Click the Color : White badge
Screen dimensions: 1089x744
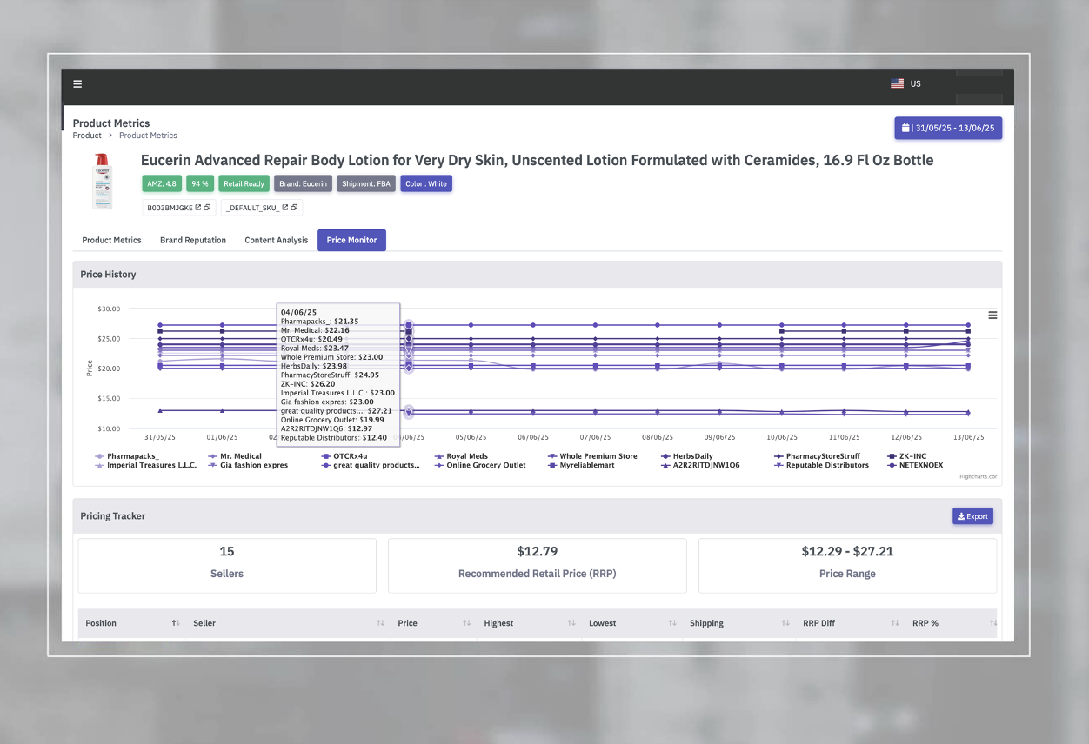coord(426,183)
